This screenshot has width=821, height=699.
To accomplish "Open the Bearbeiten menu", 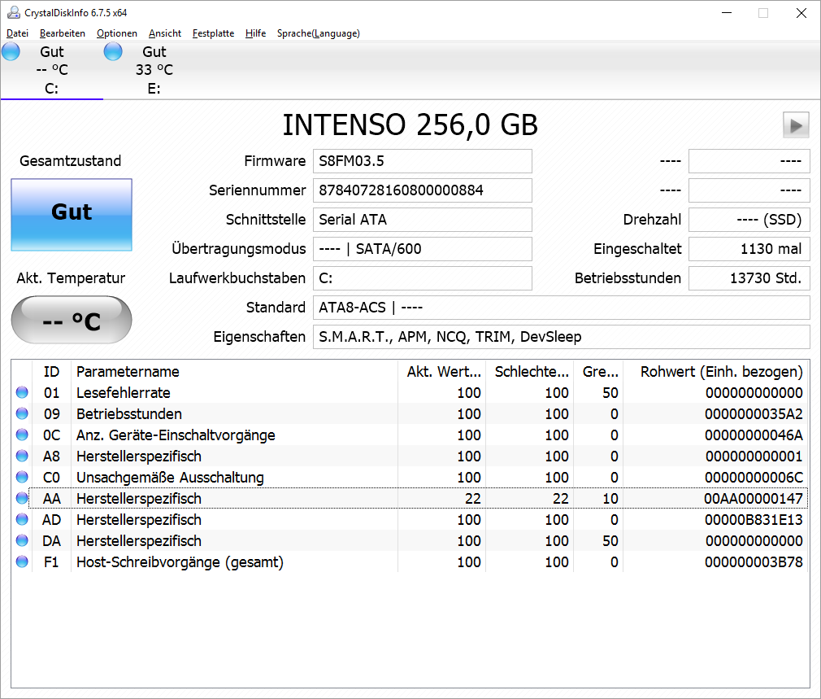I will tap(63, 33).
